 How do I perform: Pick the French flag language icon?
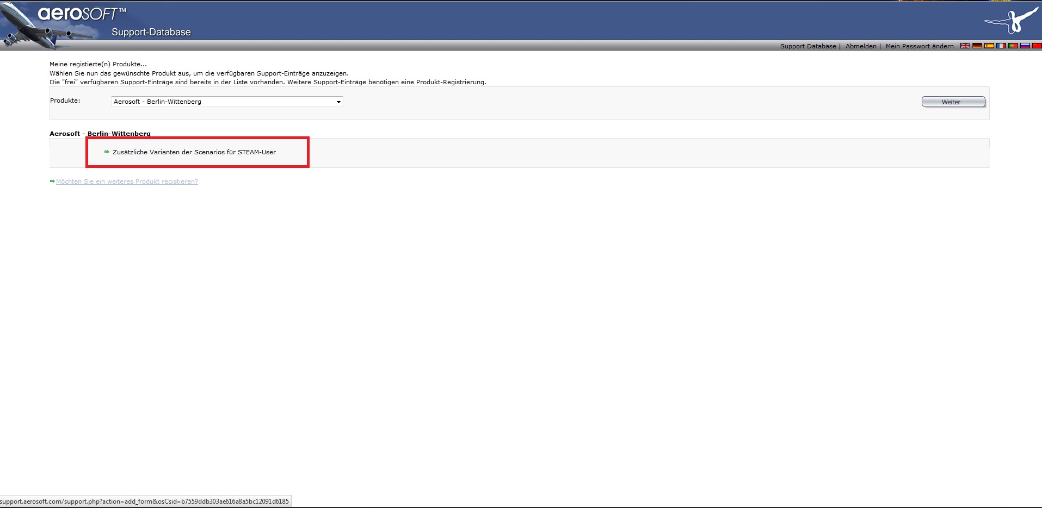(1001, 46)
